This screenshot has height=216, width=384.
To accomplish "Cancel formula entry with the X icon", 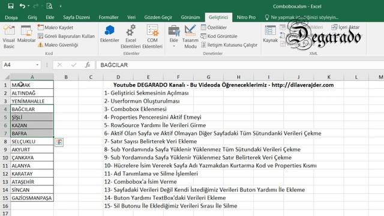I will point(59,65).
